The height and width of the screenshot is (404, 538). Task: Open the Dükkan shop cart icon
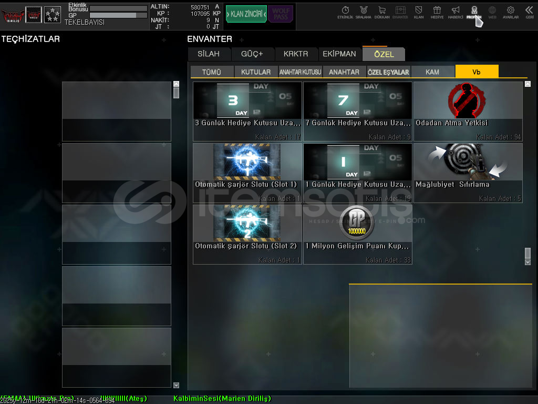pos(382,12)
